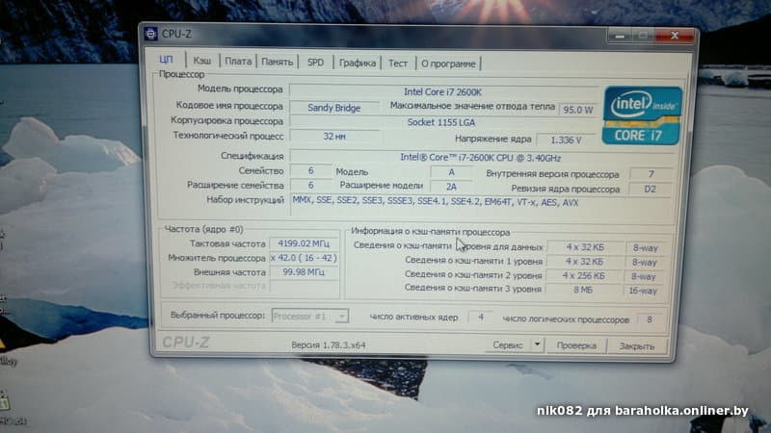Viewport: 771px width, 433px height.
Task: Click the stepping value 7
Action: pos(651,174)
